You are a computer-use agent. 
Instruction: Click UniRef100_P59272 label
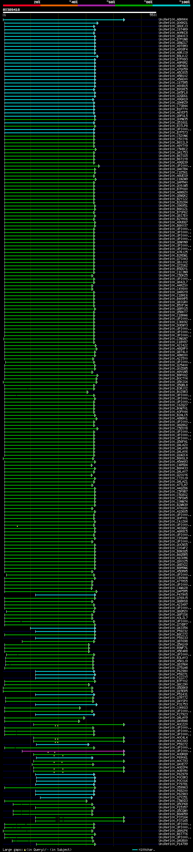pos(173,744)
